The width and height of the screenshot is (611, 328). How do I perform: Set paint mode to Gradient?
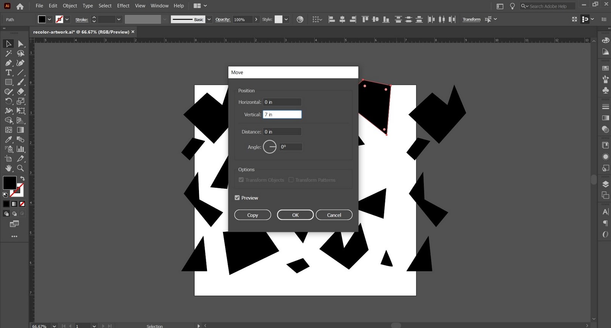[x=14, y=204]
